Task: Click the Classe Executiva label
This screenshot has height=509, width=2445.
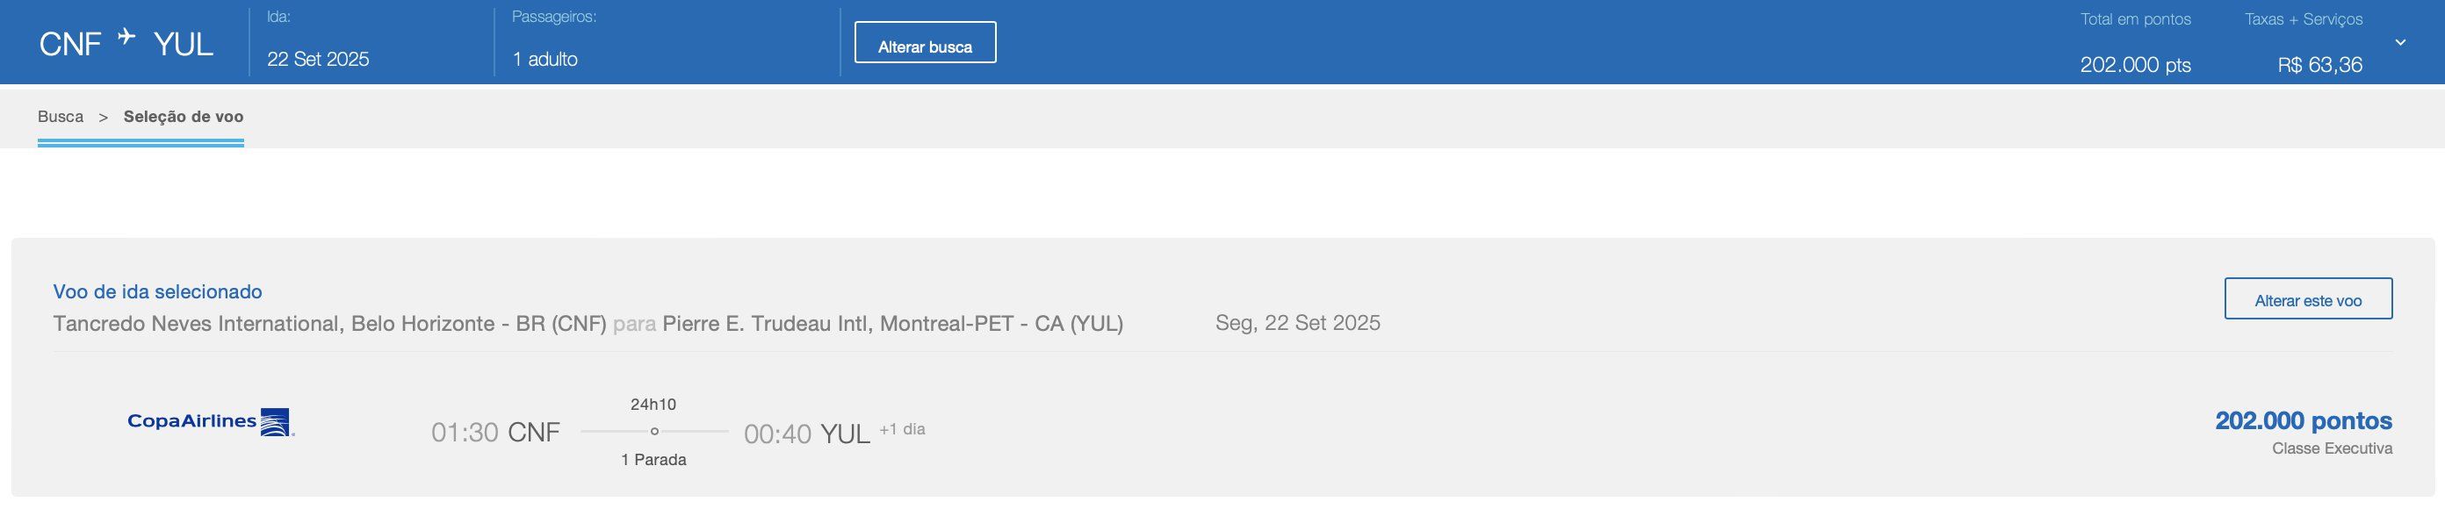Action: pyautogui.click(x=2331, y=449)
